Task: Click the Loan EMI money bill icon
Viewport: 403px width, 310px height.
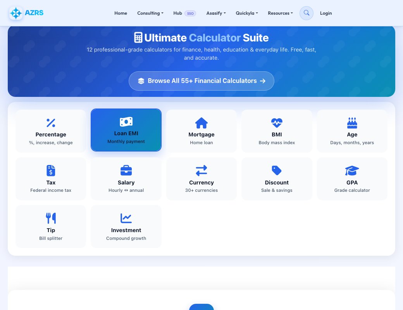Action: 126,122
